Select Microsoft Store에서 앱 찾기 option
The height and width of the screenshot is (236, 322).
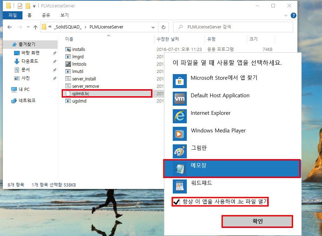[232, 81]
